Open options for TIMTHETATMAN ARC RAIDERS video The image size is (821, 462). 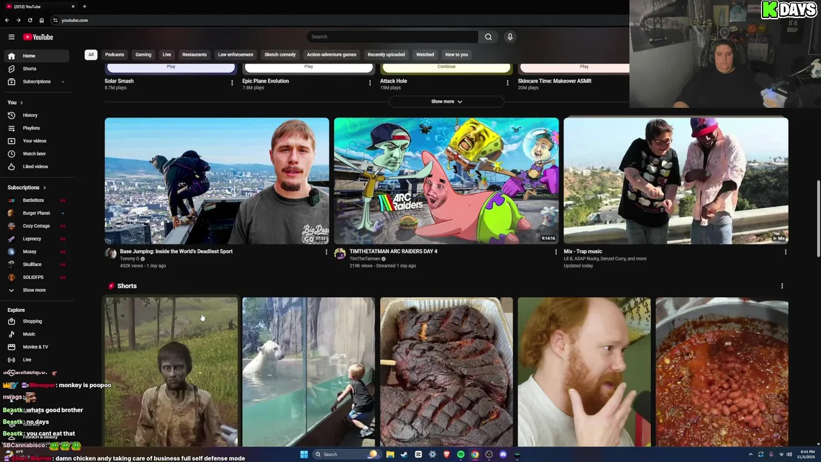[x=556, y=252]
